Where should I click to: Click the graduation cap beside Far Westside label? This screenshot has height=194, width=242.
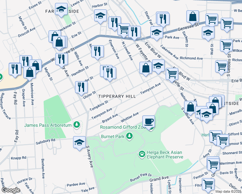[x=60, y=9]
